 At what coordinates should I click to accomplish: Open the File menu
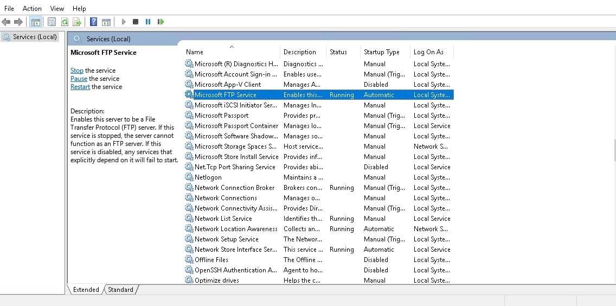[9, 8]
